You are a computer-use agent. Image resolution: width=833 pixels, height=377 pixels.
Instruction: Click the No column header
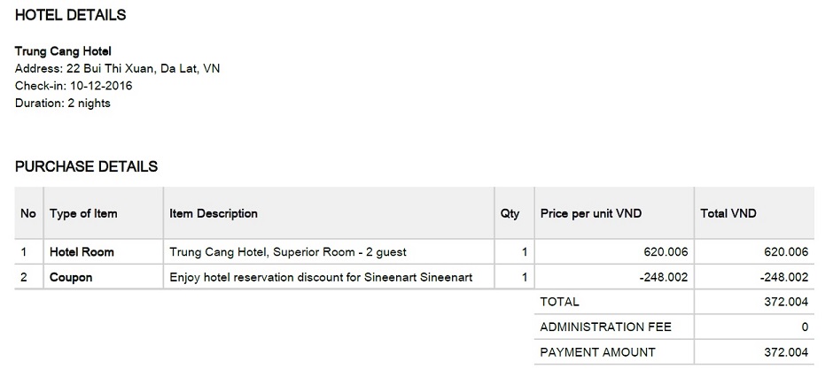28,213
